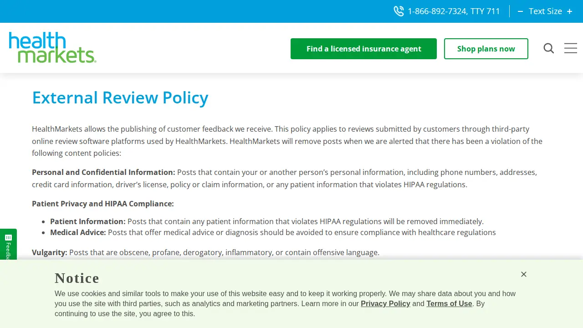The width and height of the screenshot is (583, 328).
Task: Decrease text size with minus button
Action: (520, 11)
